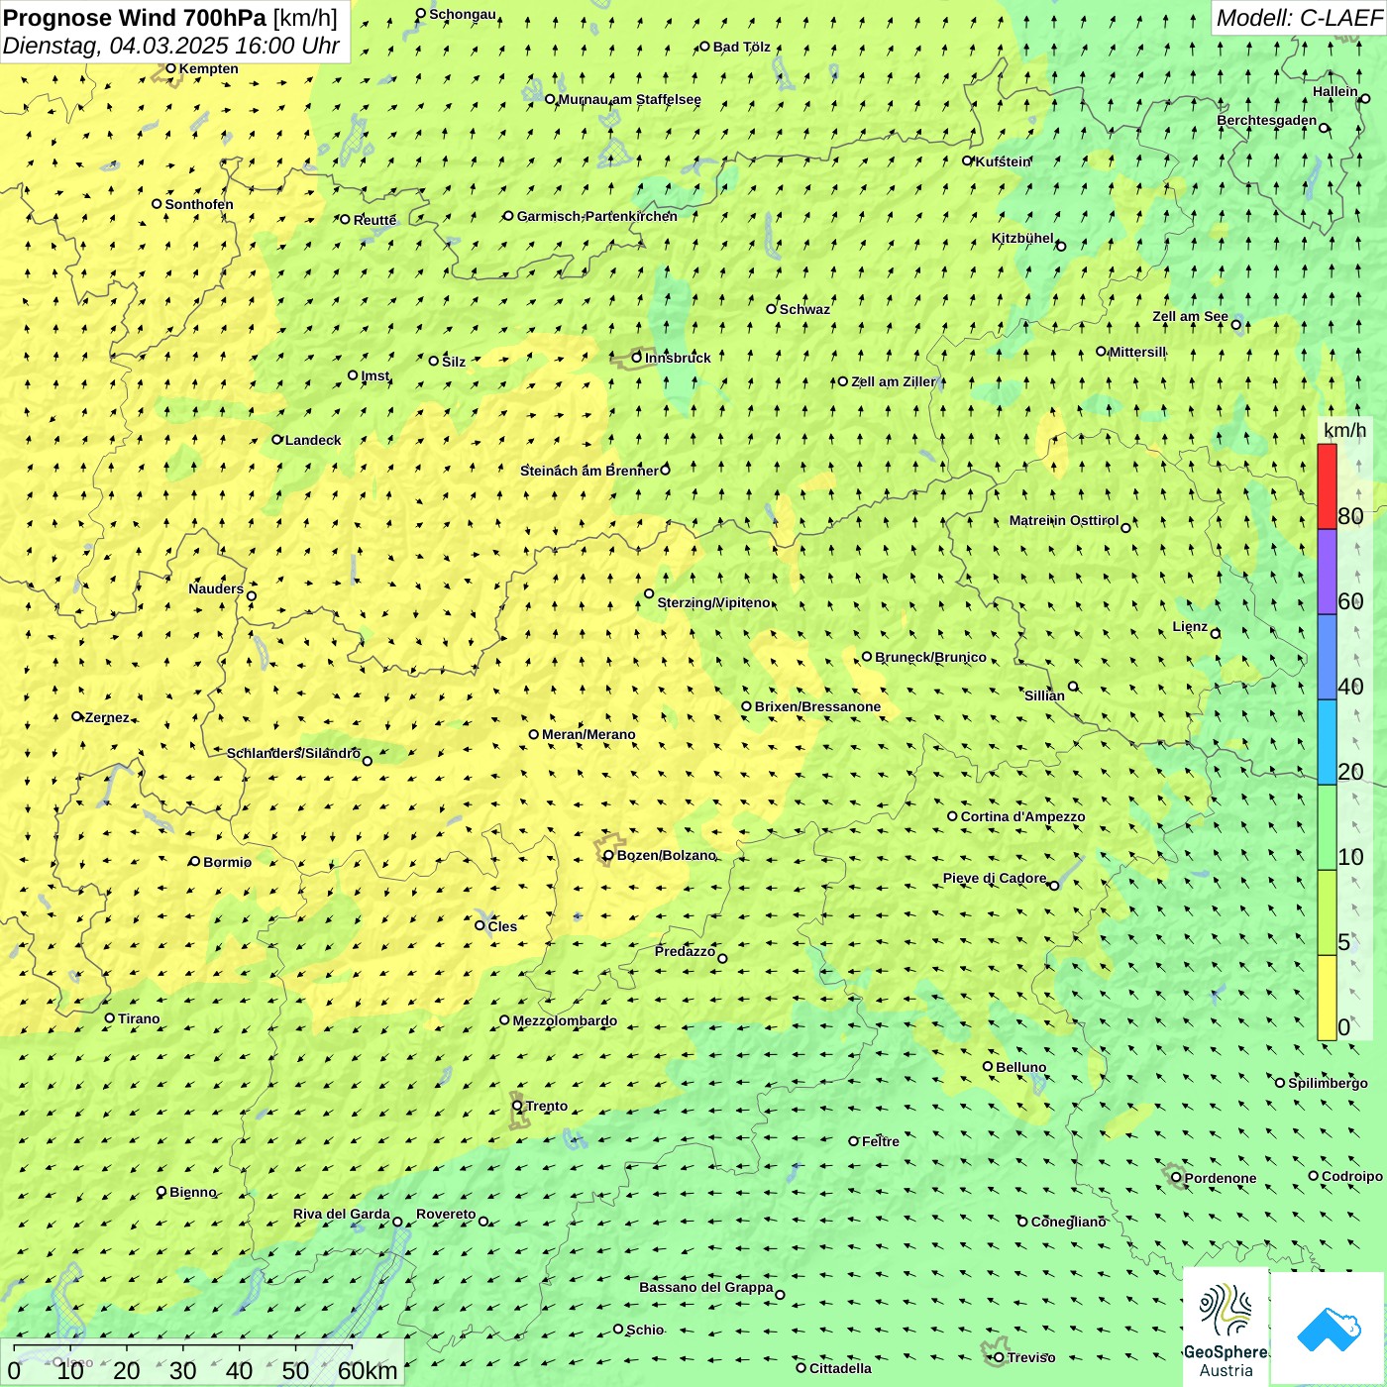
Task: Click the Sterzing/Vipiteno label
Action: (713, 602)
